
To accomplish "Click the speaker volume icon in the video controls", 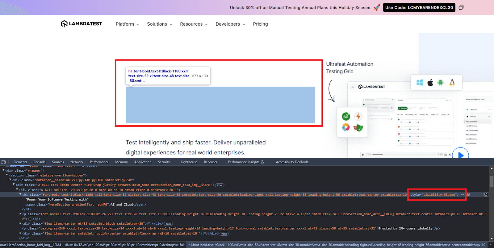I will tap(450, 155).
